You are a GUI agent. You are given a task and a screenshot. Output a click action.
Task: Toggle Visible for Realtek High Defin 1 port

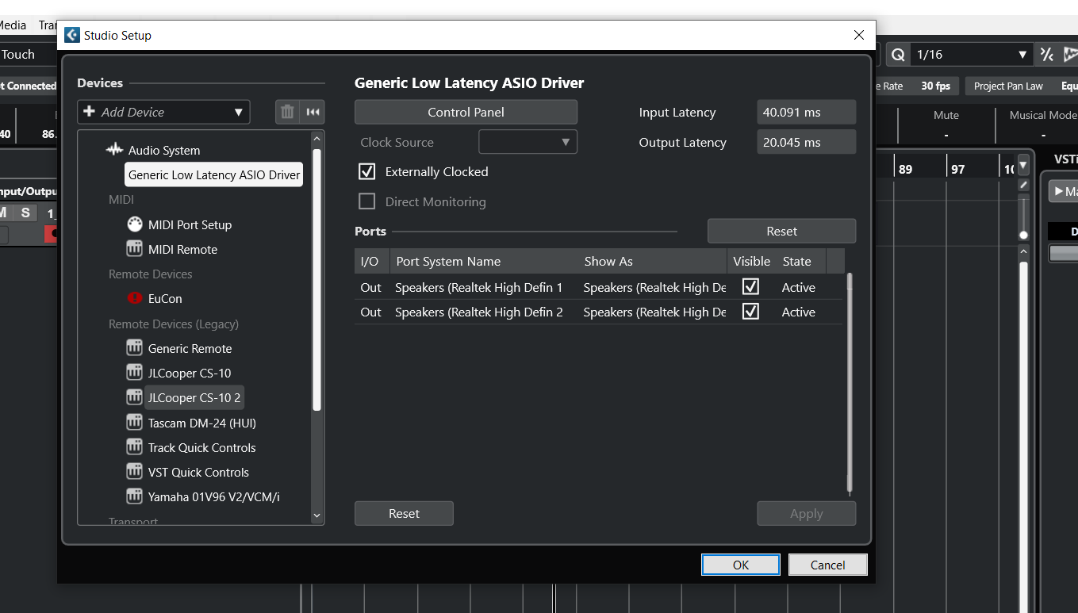[x=750, y=287]
